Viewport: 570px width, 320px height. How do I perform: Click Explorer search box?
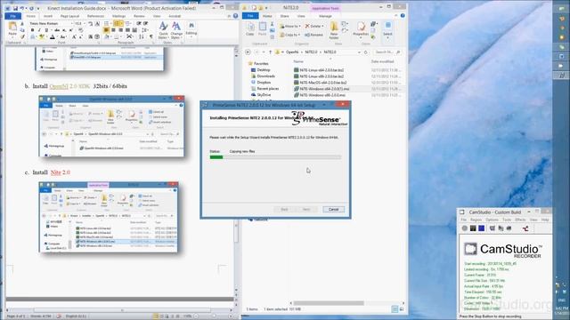[x=387, y=52]
